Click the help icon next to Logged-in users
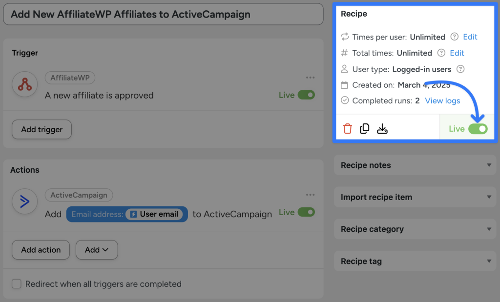 point(459,69)
